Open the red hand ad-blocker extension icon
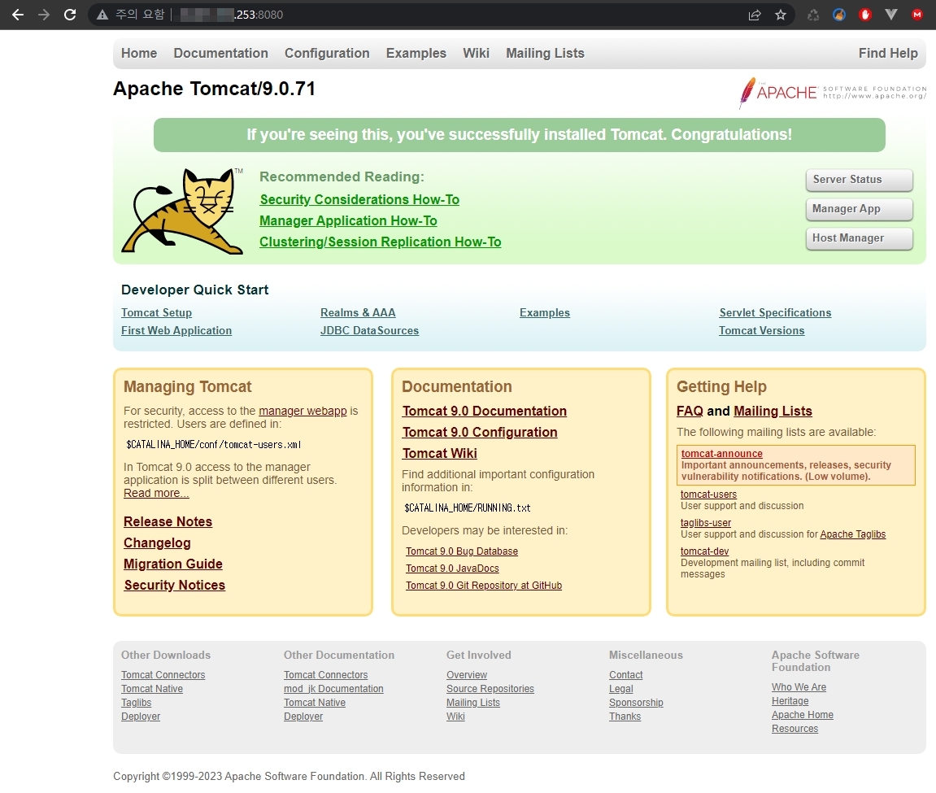 click(x=865, y=15)
